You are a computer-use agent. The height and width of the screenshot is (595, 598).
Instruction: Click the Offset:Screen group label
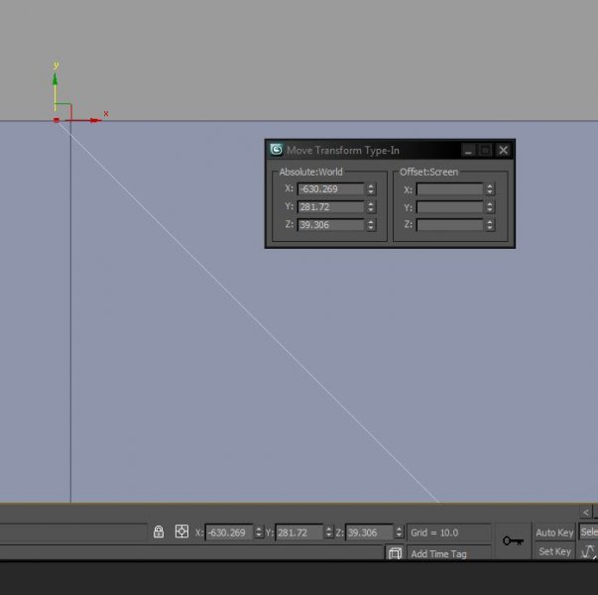428,172
